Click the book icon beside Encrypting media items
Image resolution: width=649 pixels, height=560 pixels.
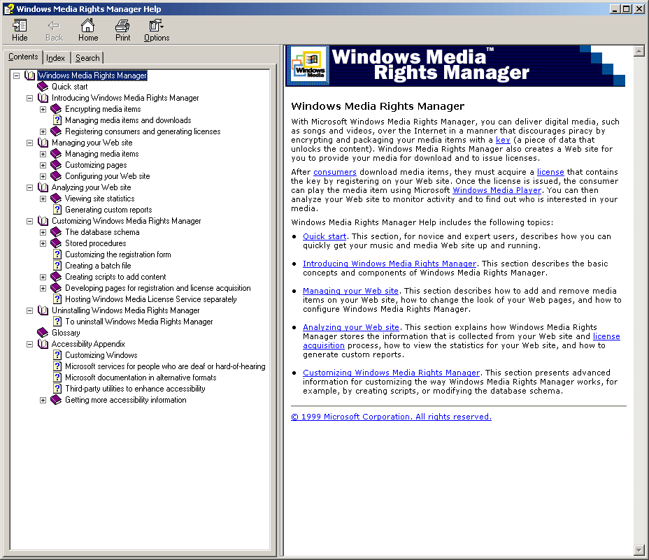(x=56, y=109)
